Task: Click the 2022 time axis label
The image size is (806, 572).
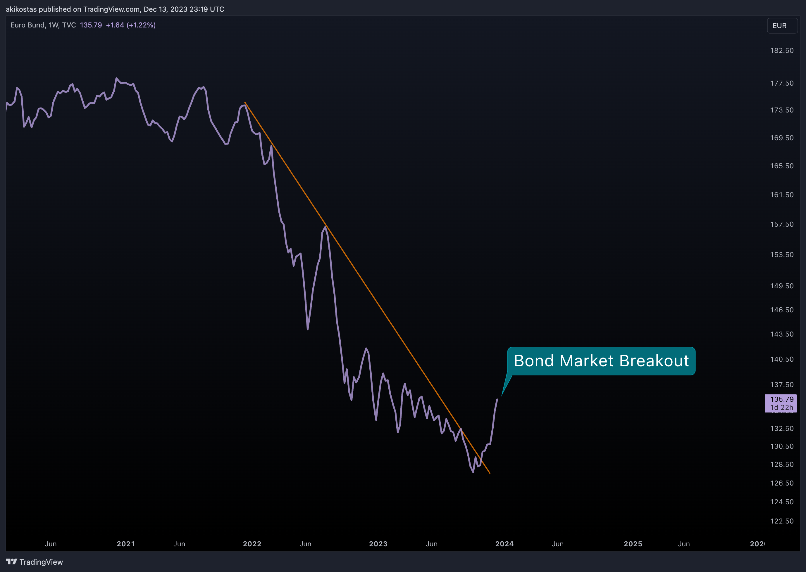Action: click(252, 544)
